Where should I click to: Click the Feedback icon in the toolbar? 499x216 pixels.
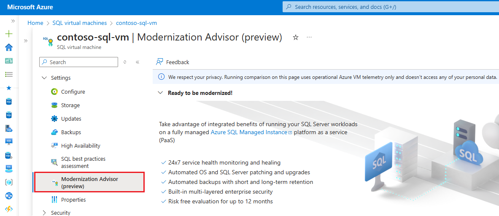click(159, 62)
